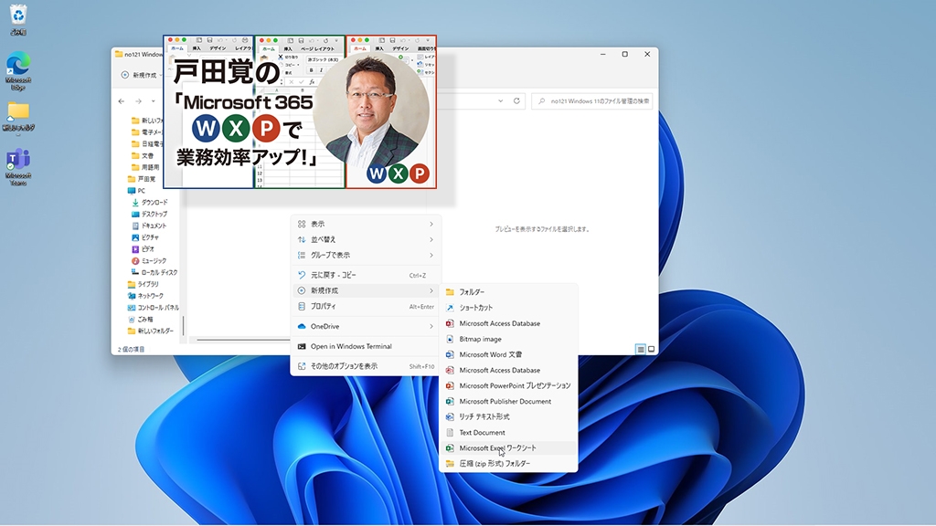Choose Open in Windows Terminal
This screenshot has width=936, height=526.
coord(366,346)
